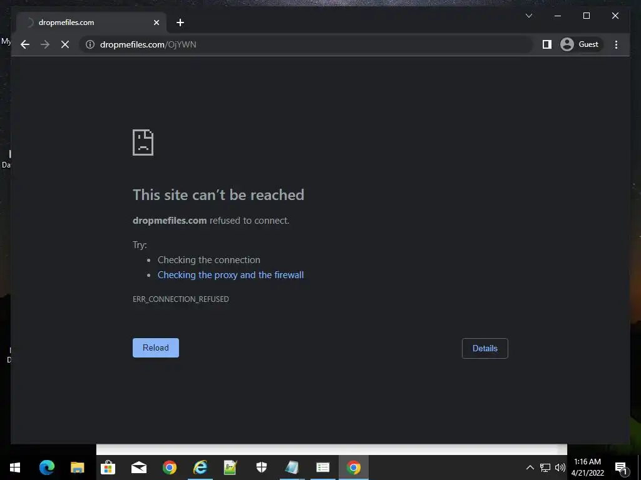Click the sad page error icon
Viewport: 641px width, 480px height.
pos(143,142)
